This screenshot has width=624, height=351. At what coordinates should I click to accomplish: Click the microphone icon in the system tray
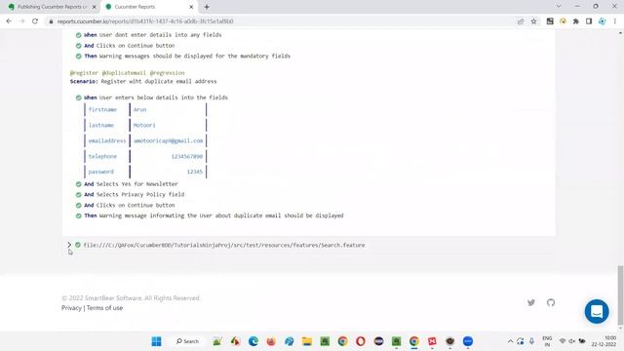point(531,341)
